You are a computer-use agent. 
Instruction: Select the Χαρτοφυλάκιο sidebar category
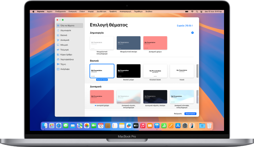[x=70, y=59]
